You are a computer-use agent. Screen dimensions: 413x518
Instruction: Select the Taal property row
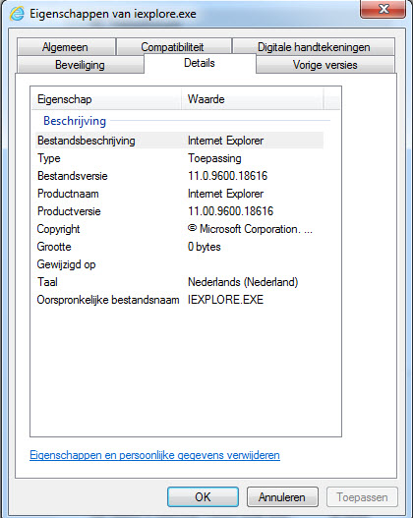[179, 282]
